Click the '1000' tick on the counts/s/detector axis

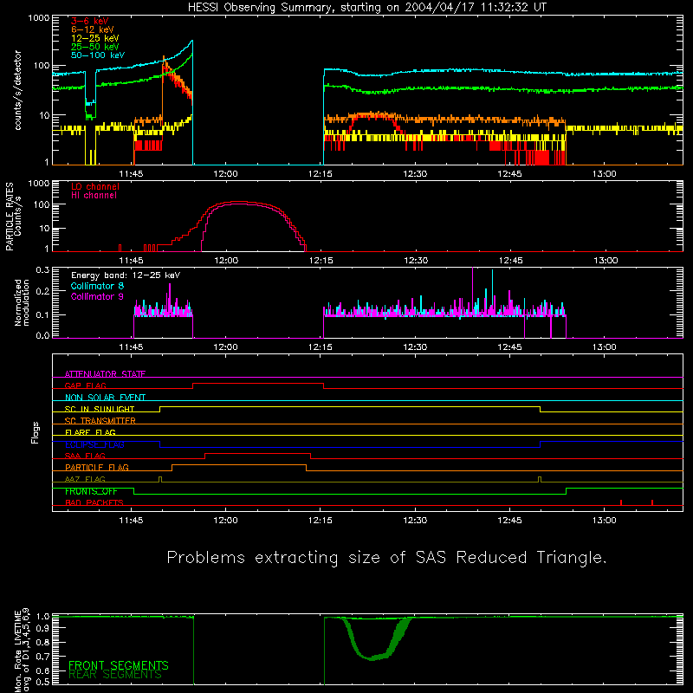[x=39, y=18]
